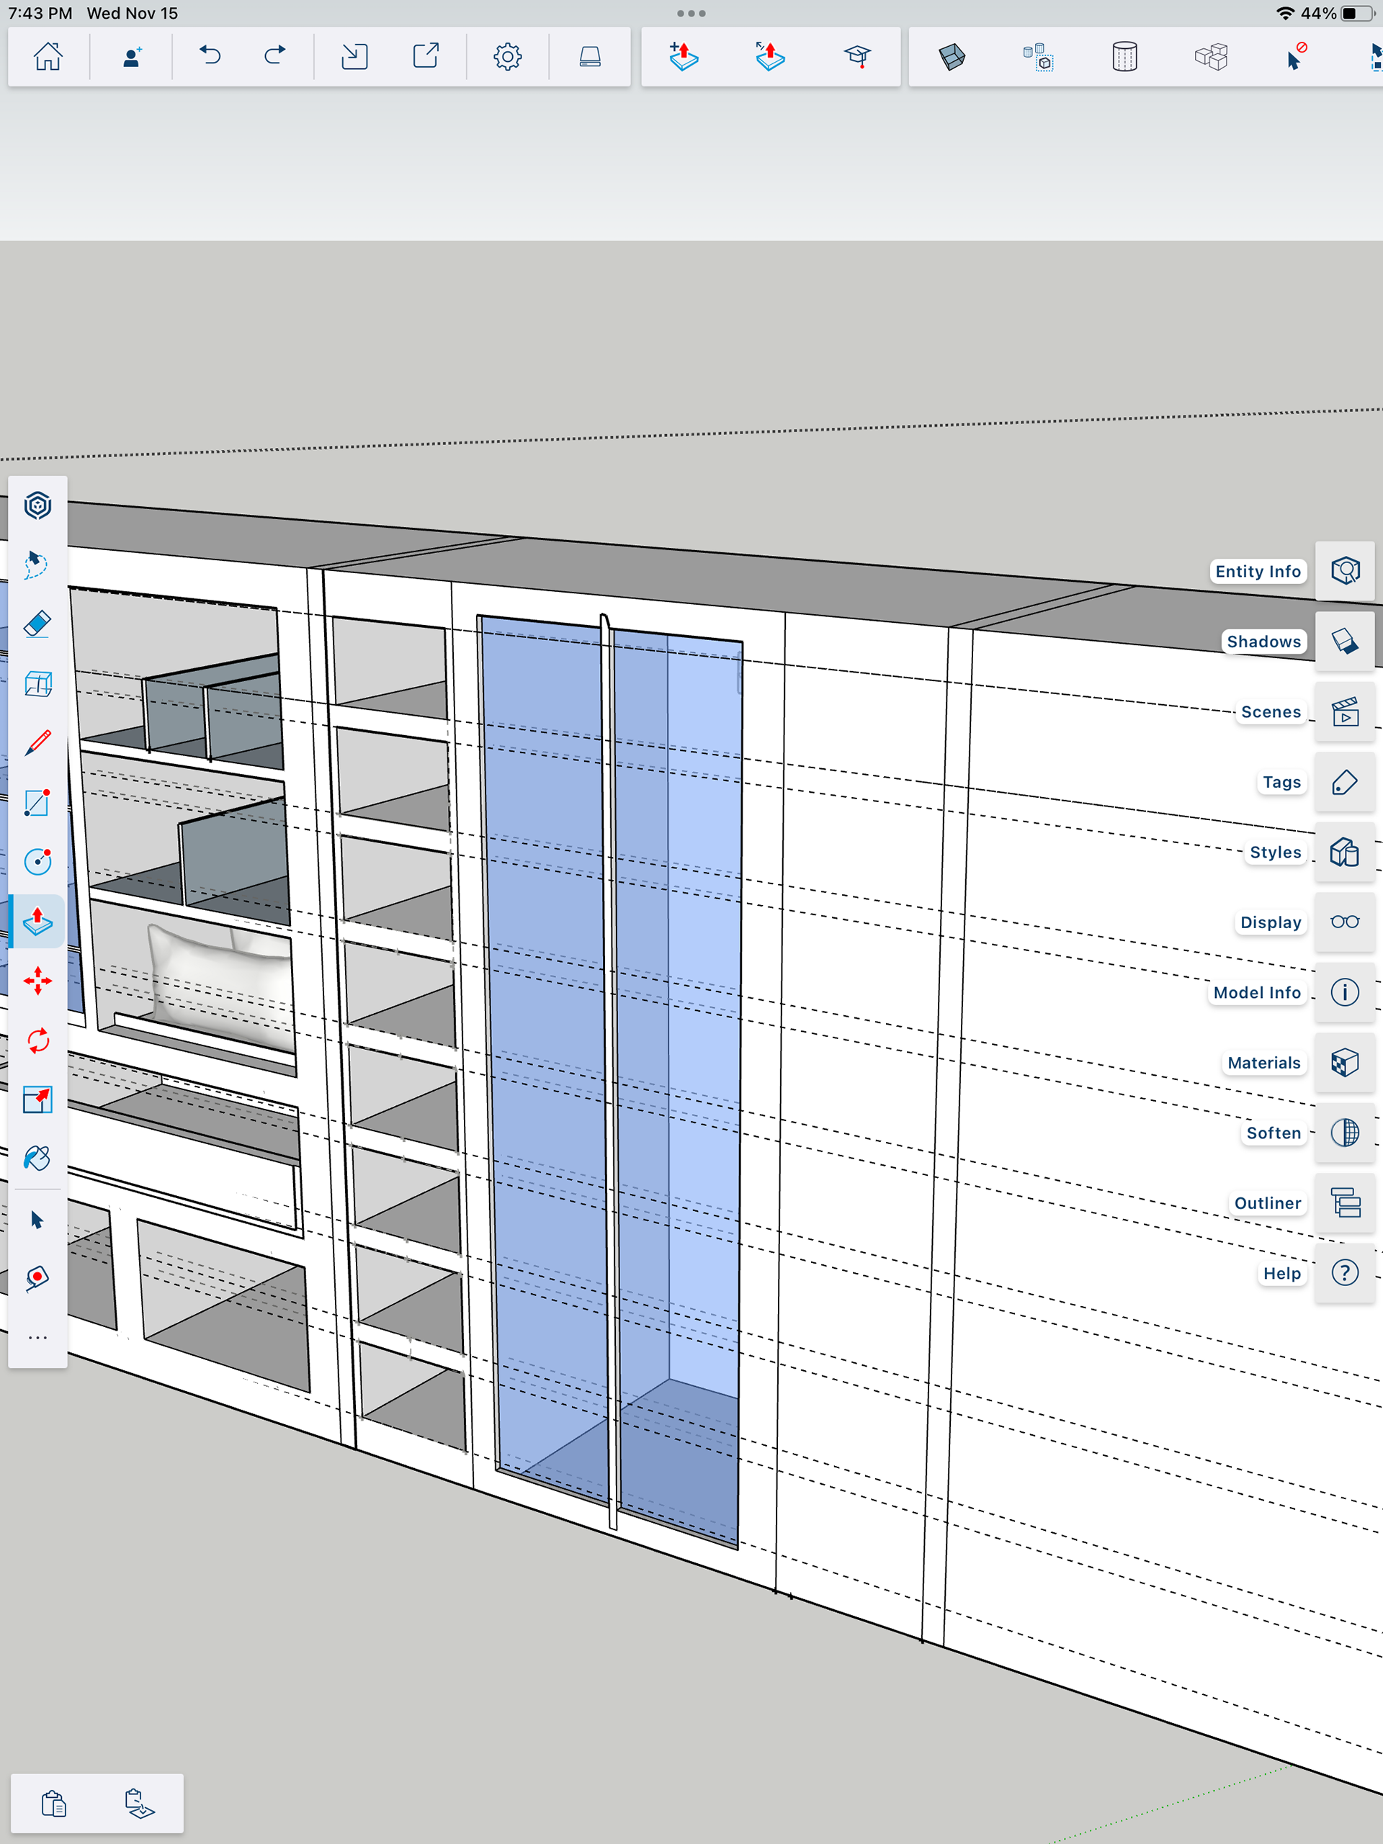Screen dimensions: 1383x1844
Task: Open the Outliner panel icon
Action: tap(1344, 1203)
